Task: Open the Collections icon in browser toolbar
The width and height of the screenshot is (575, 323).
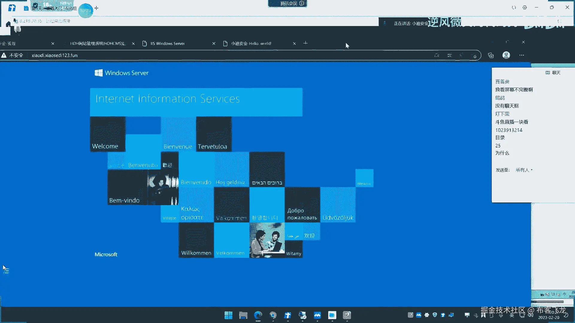Action: click(x=491, y=55)
